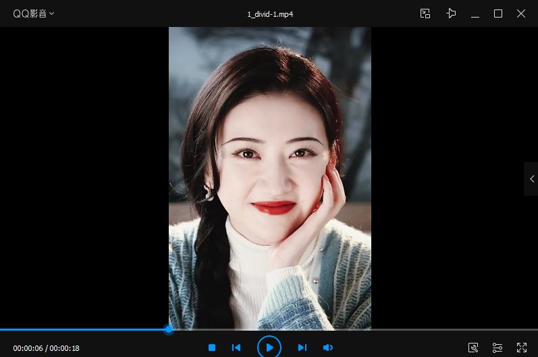Skip to the next video
Image resolution: width=538 pixels, height=357 pixels.
(x=302, y=348)
